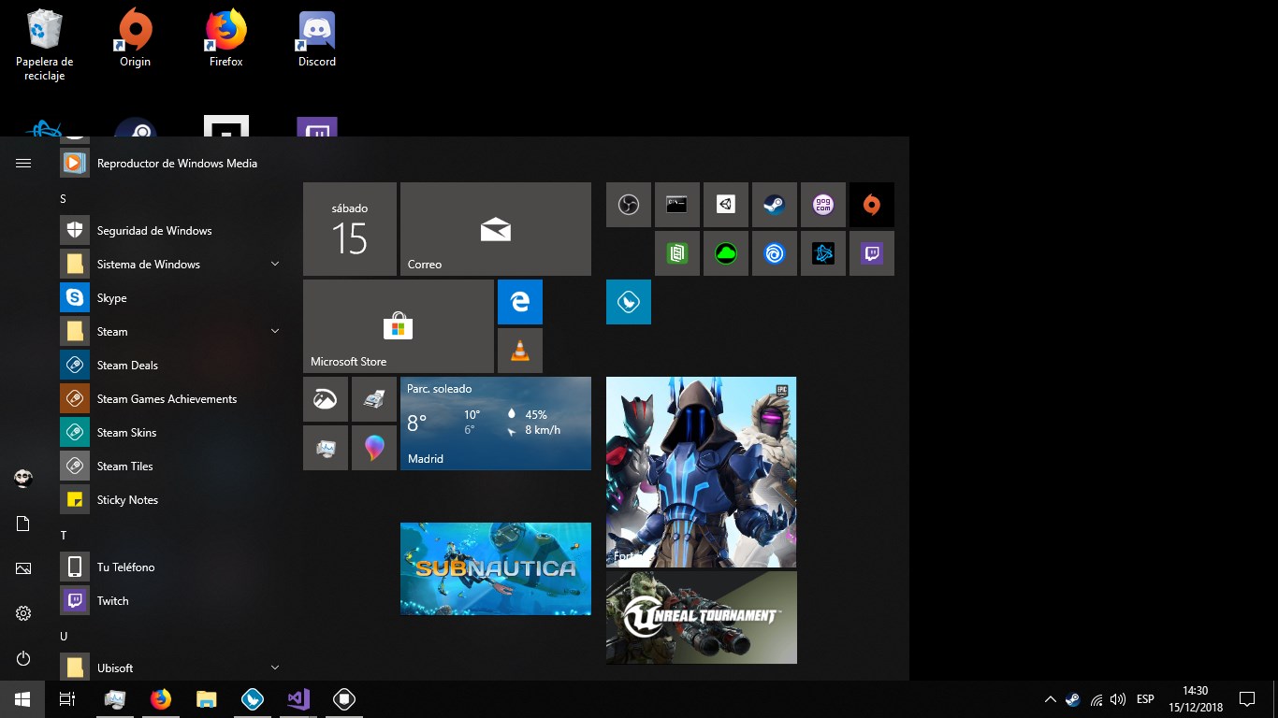Open the Correo mail tile
The height and width of the screenshot is (718, 1278).
point(496,229)
